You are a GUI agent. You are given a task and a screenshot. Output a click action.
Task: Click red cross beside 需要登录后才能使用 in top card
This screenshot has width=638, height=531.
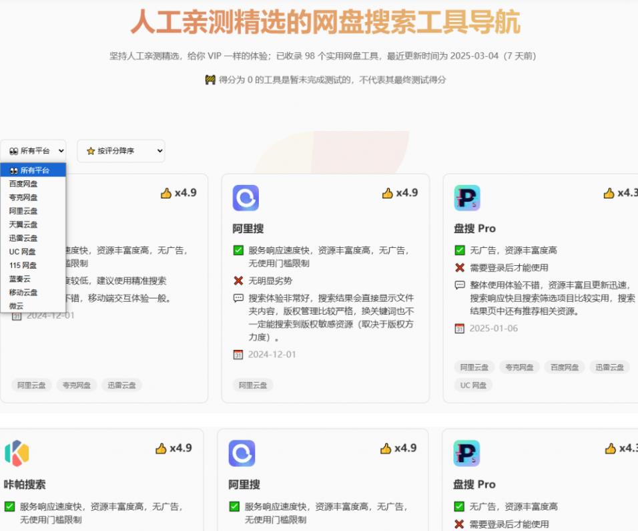(460, 268)
